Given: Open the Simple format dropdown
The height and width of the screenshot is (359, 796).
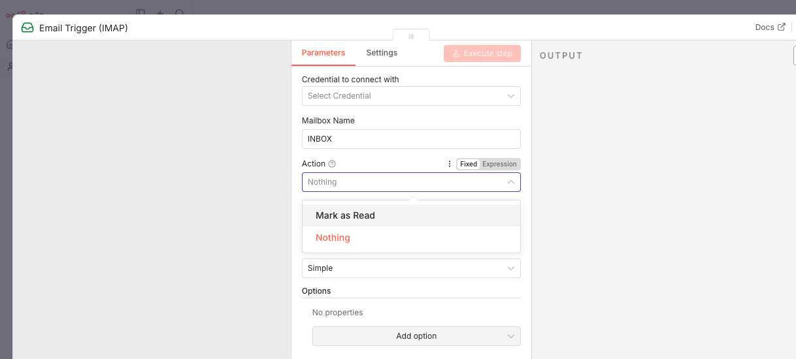Looking at the screenshot, I should [411, 268].
